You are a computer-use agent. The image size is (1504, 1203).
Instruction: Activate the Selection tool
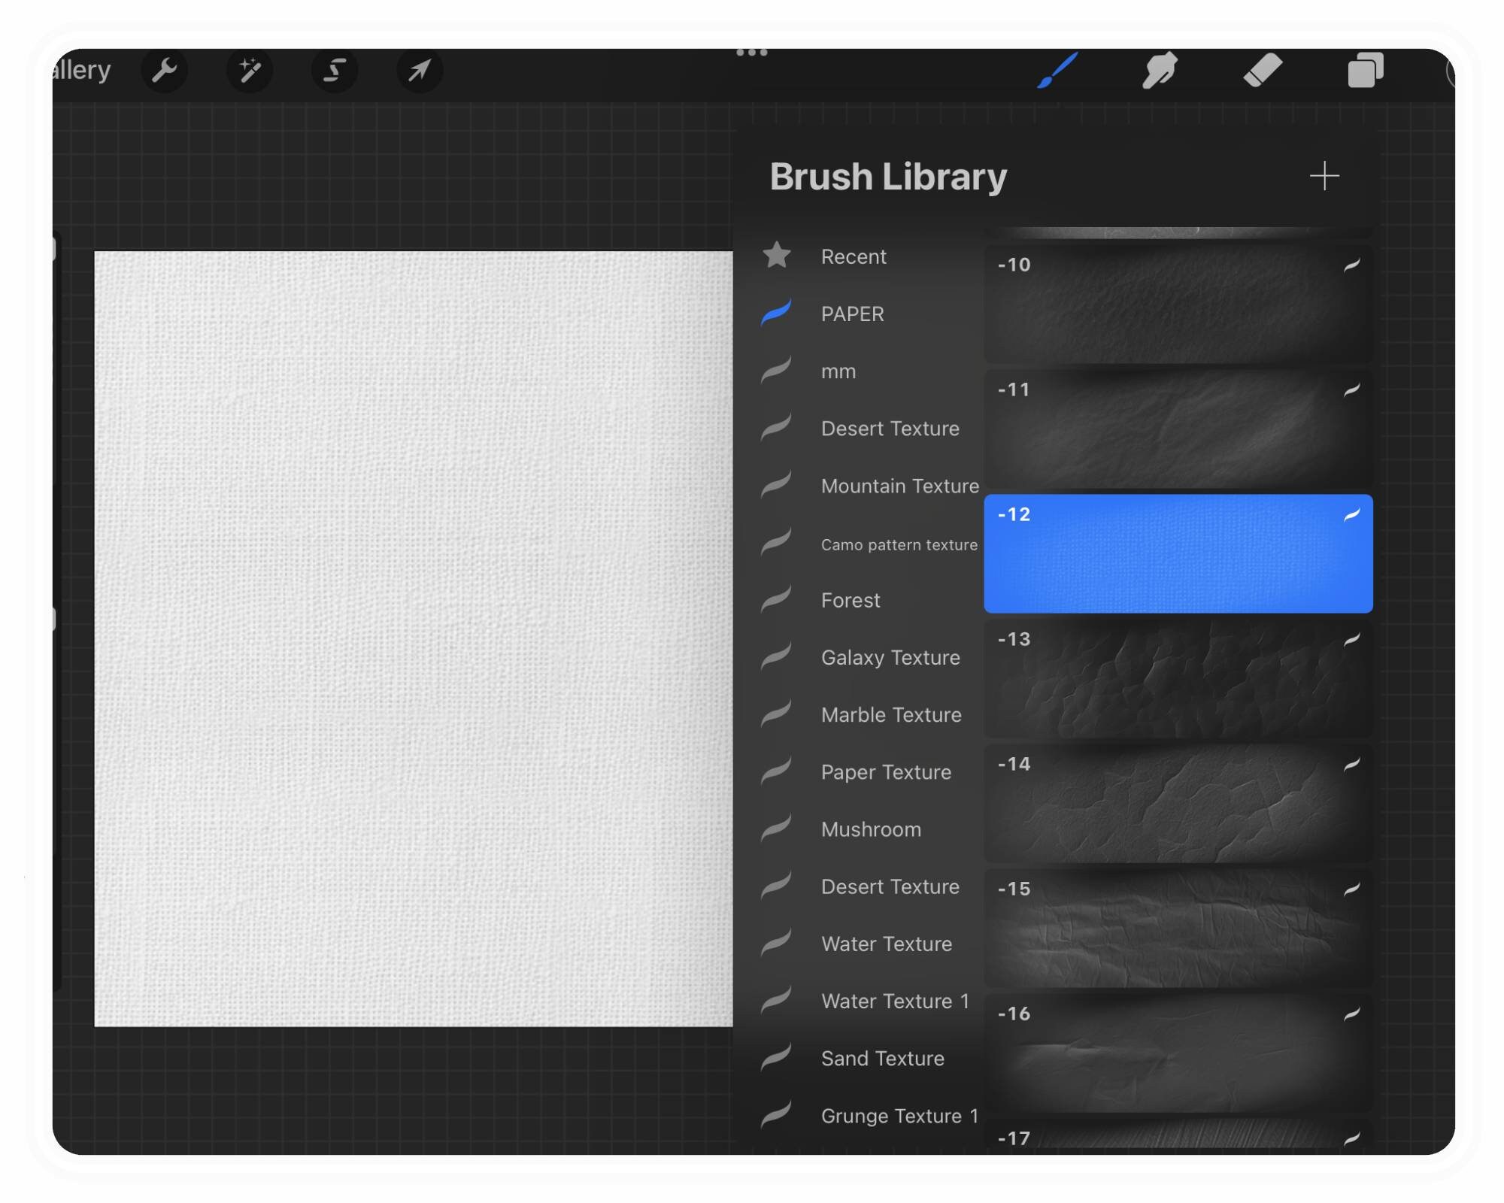pyautogui.click(x=335, y=71)
